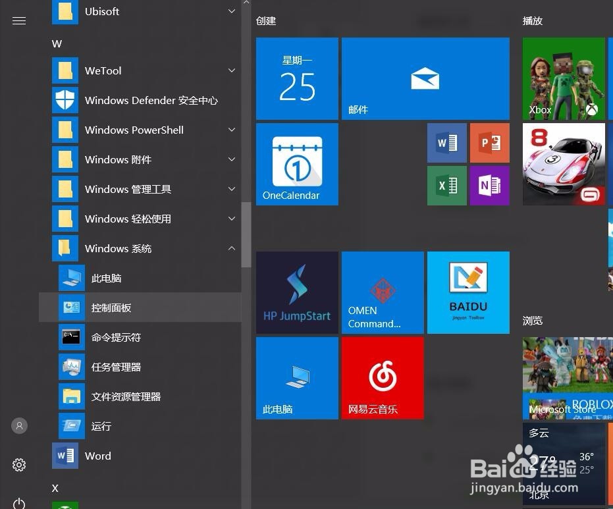The width and height of the screenshot is (613, 509).
Task: Open the 邮件 mail tile
Action: point(425,78)
